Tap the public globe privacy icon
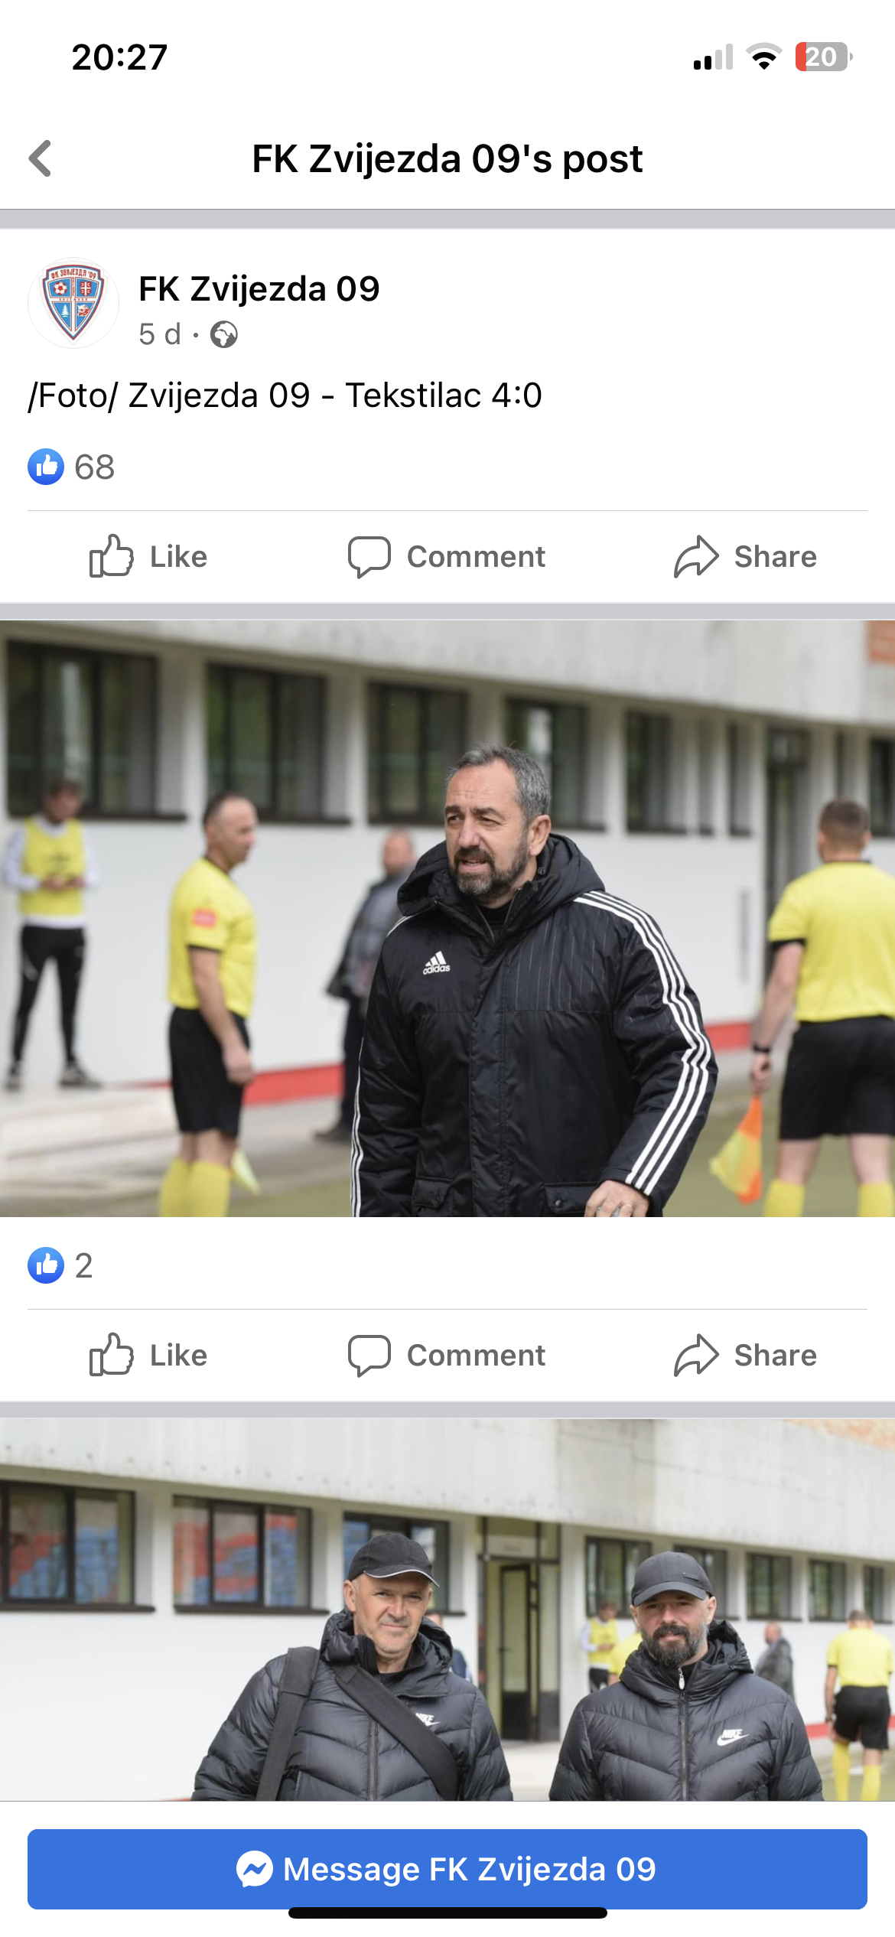Viewport: 895px width, 1937px height. coord(224,334)
